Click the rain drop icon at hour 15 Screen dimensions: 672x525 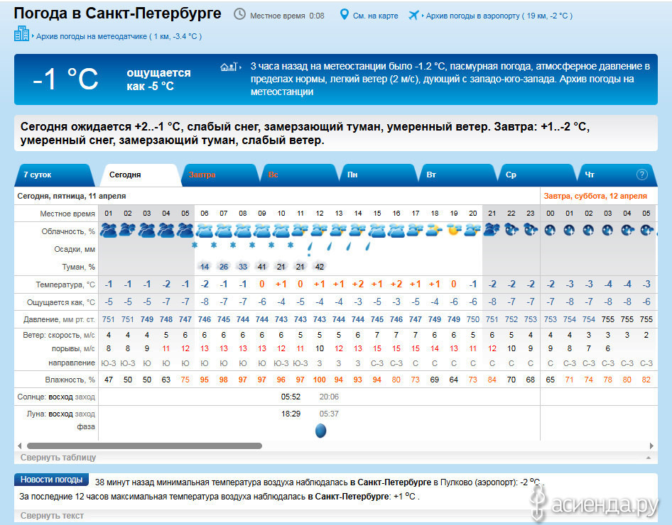pos(367,246)
